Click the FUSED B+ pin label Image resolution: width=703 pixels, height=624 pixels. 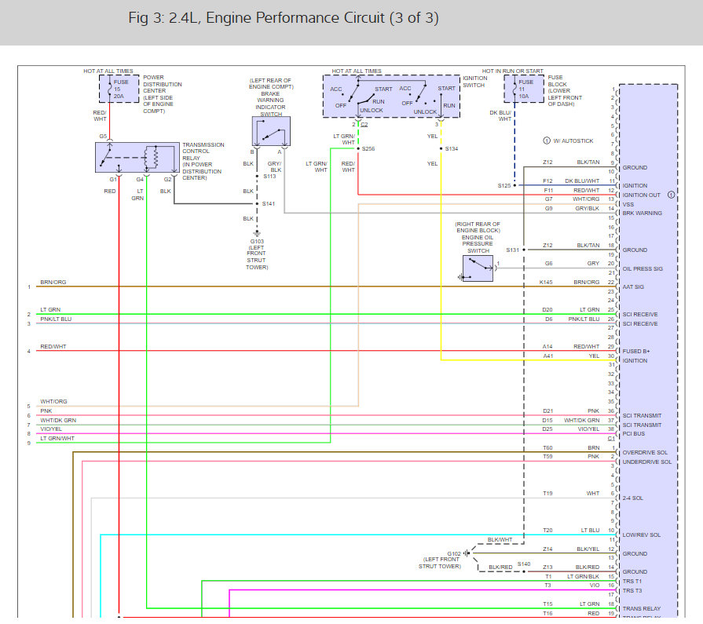635,351
